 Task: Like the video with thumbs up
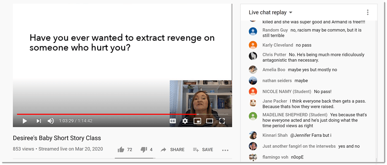coord(125,150)
